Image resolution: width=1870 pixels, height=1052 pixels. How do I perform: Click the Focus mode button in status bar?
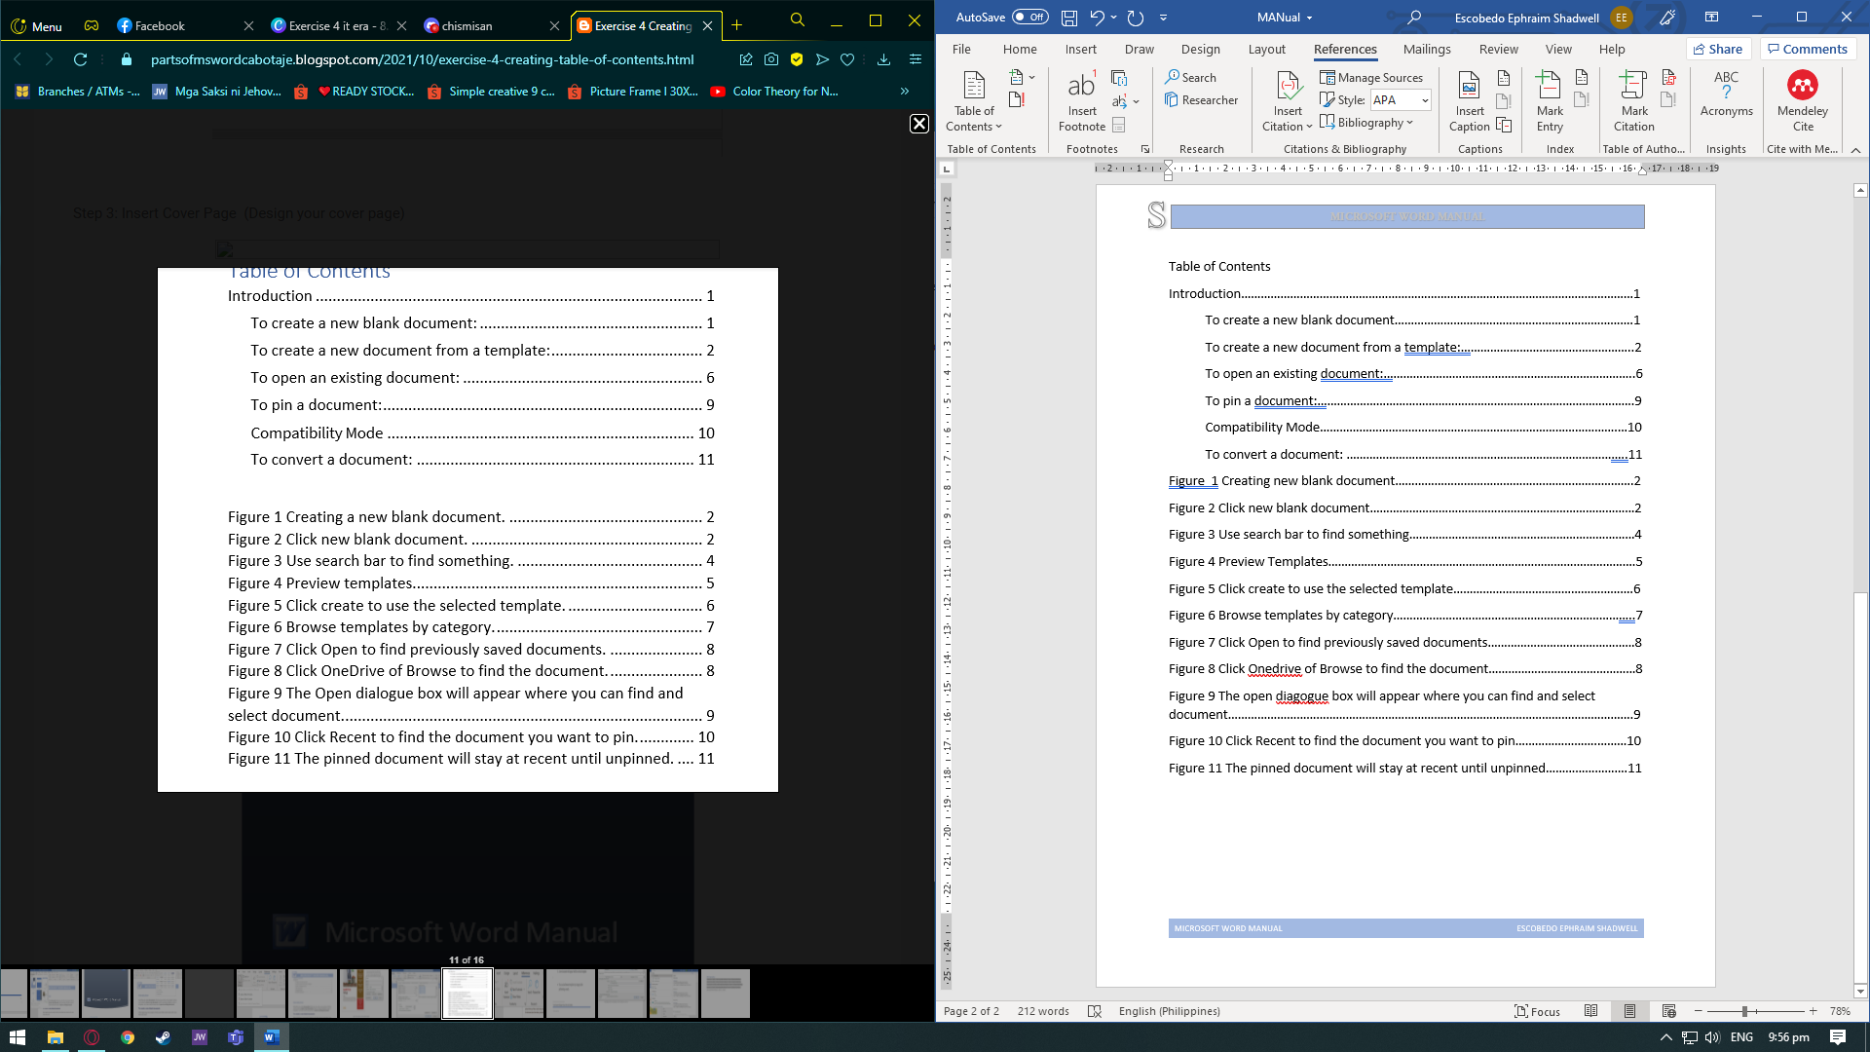[1537, 1011]
